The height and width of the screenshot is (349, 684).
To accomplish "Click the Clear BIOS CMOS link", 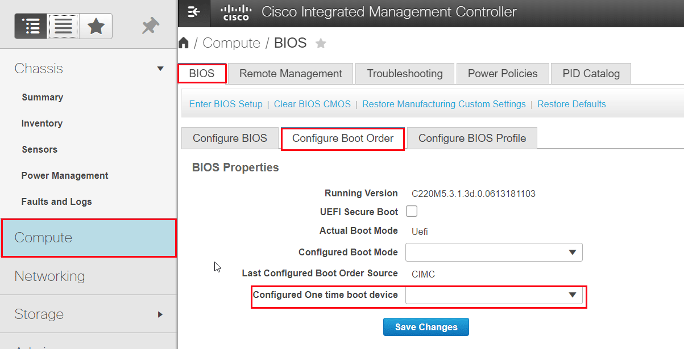I will pos(312,104).
